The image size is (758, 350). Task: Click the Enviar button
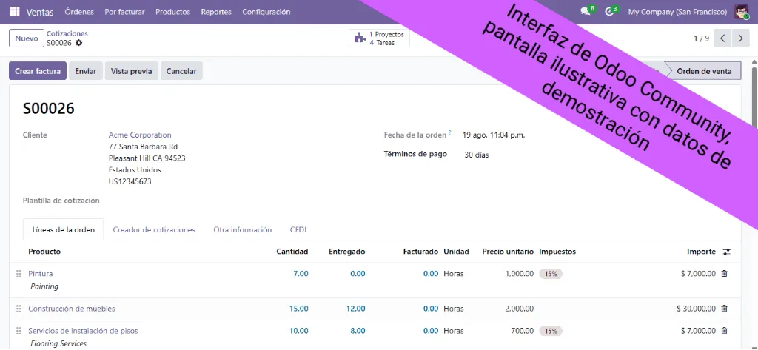tap(86, 71)
